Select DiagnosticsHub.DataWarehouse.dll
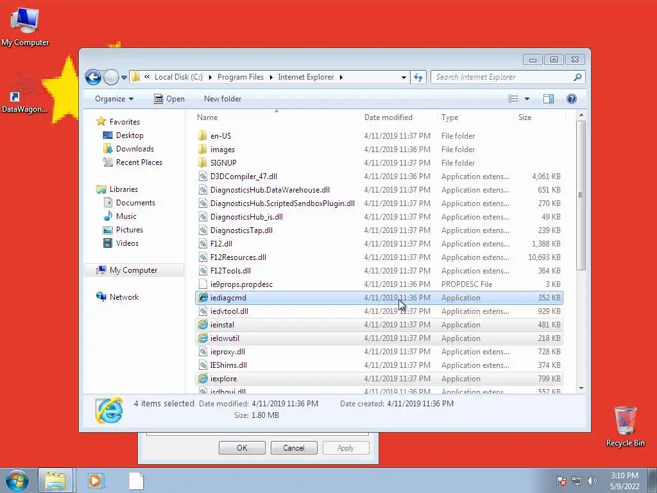This screenshot has height=493, width=657. coord(379,190)
